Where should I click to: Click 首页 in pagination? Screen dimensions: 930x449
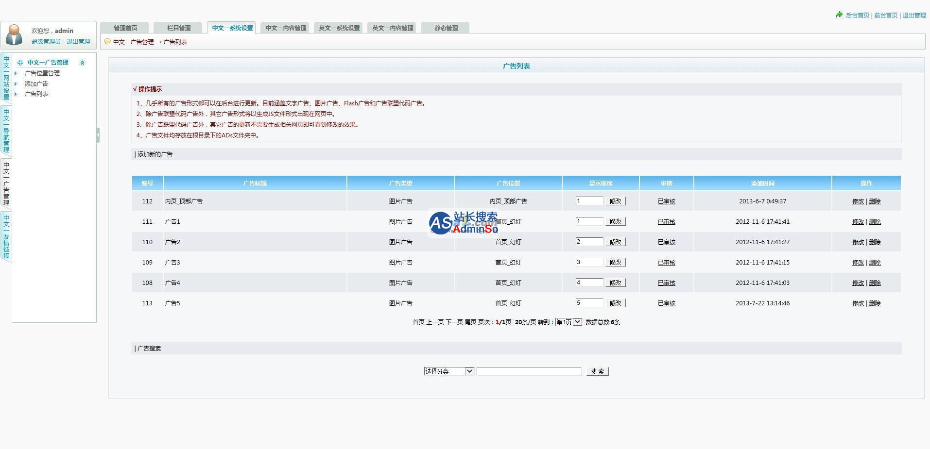tap(419, 322)
